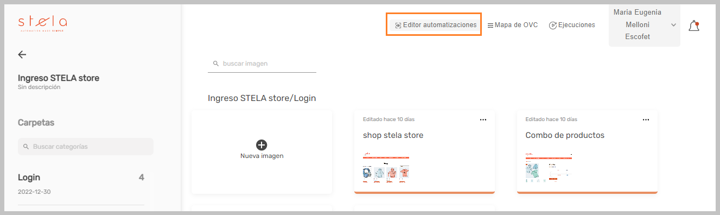Open the notifications bell icon

(693, 26)
